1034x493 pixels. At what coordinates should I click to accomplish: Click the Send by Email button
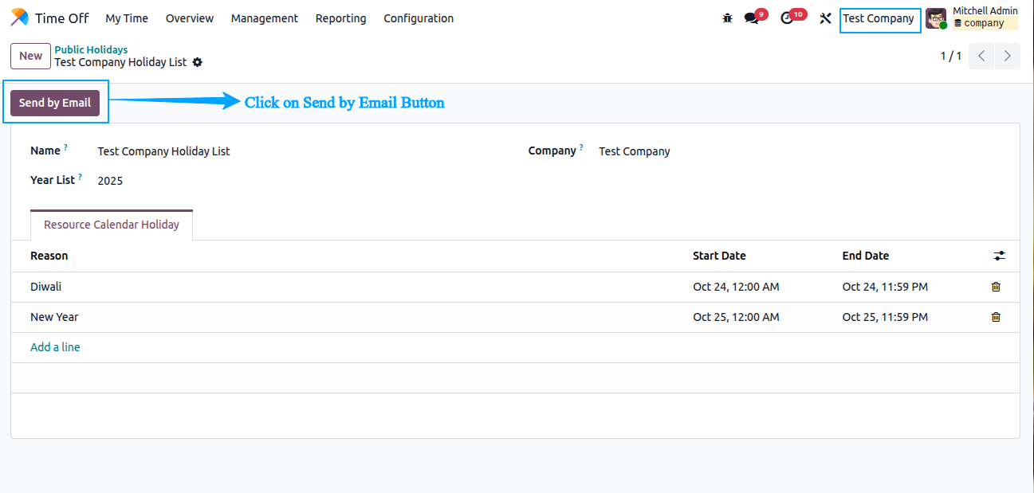click(x=55, y=103)
